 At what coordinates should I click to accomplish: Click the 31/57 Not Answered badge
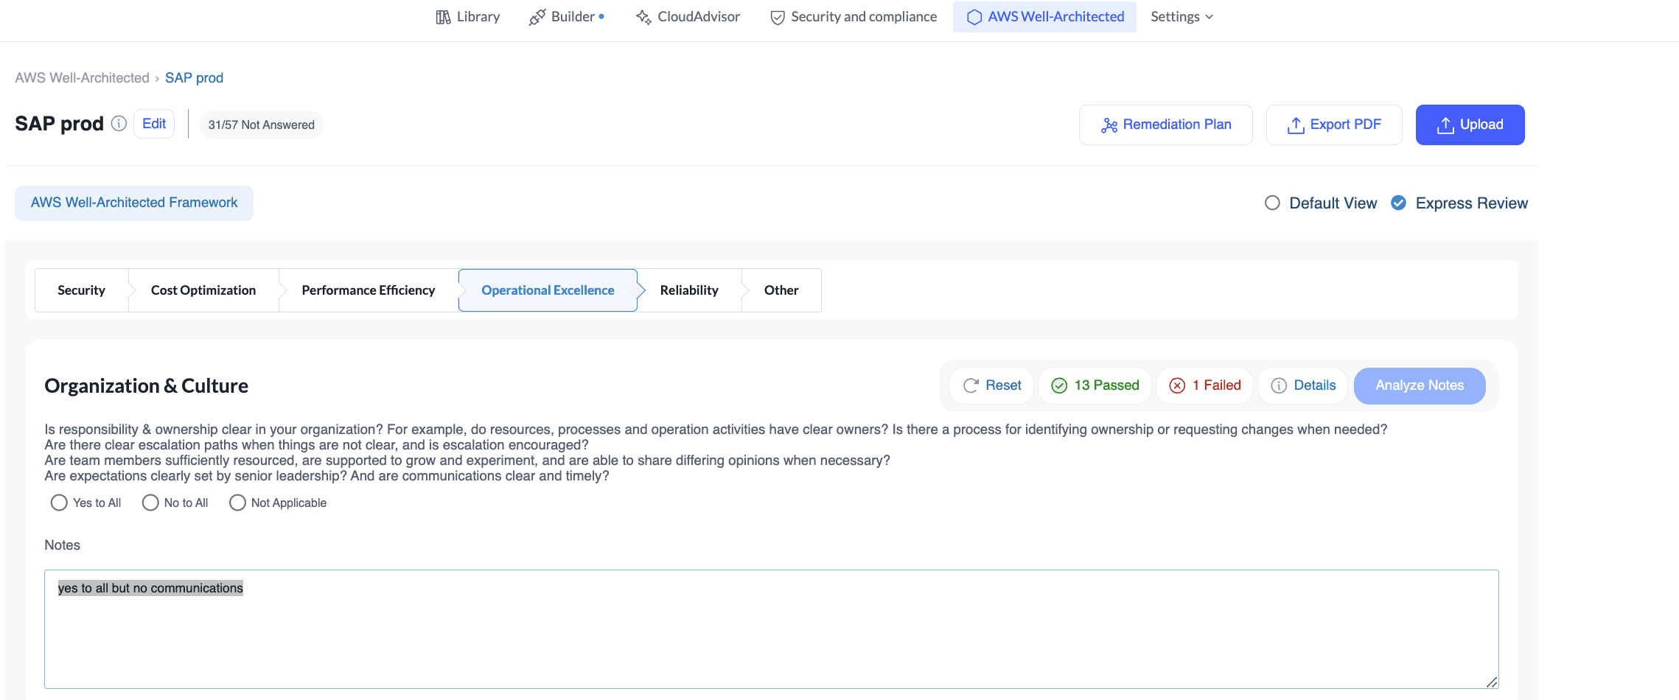[261, 125]
